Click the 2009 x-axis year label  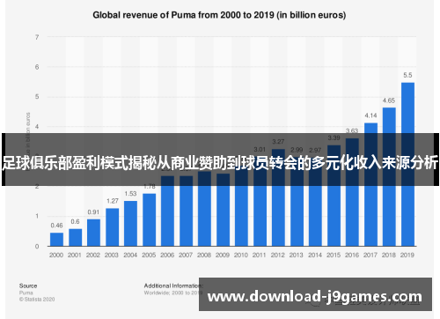click(x=223, y=255)
